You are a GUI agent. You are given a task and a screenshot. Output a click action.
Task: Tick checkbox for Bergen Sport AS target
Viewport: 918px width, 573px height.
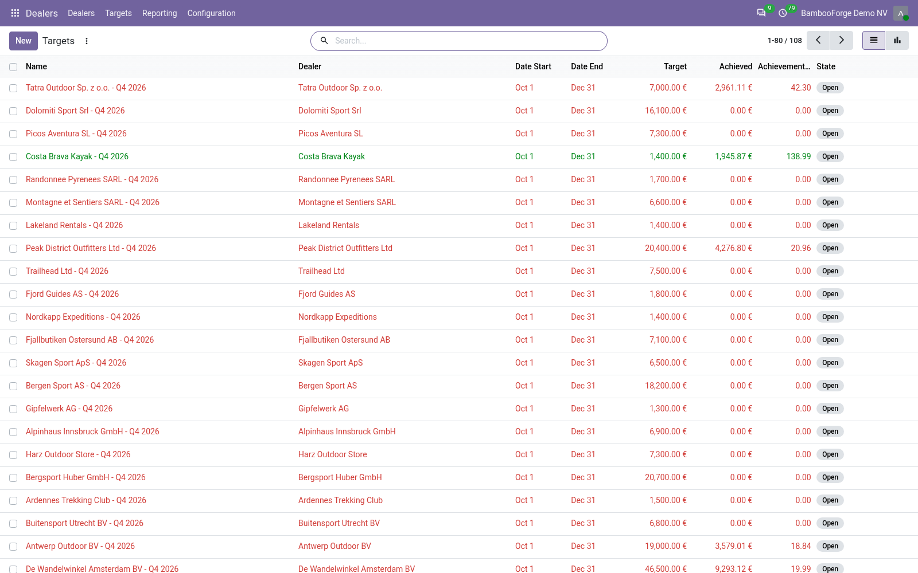tap(13, 386)
